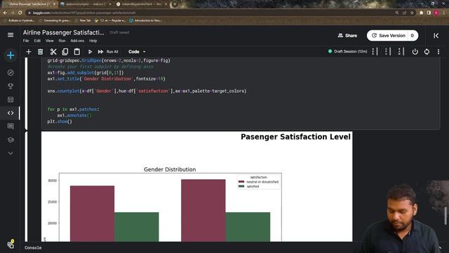Open third resource usage meter in toolbar
This screenshot has width=449, height=253.
401,51
